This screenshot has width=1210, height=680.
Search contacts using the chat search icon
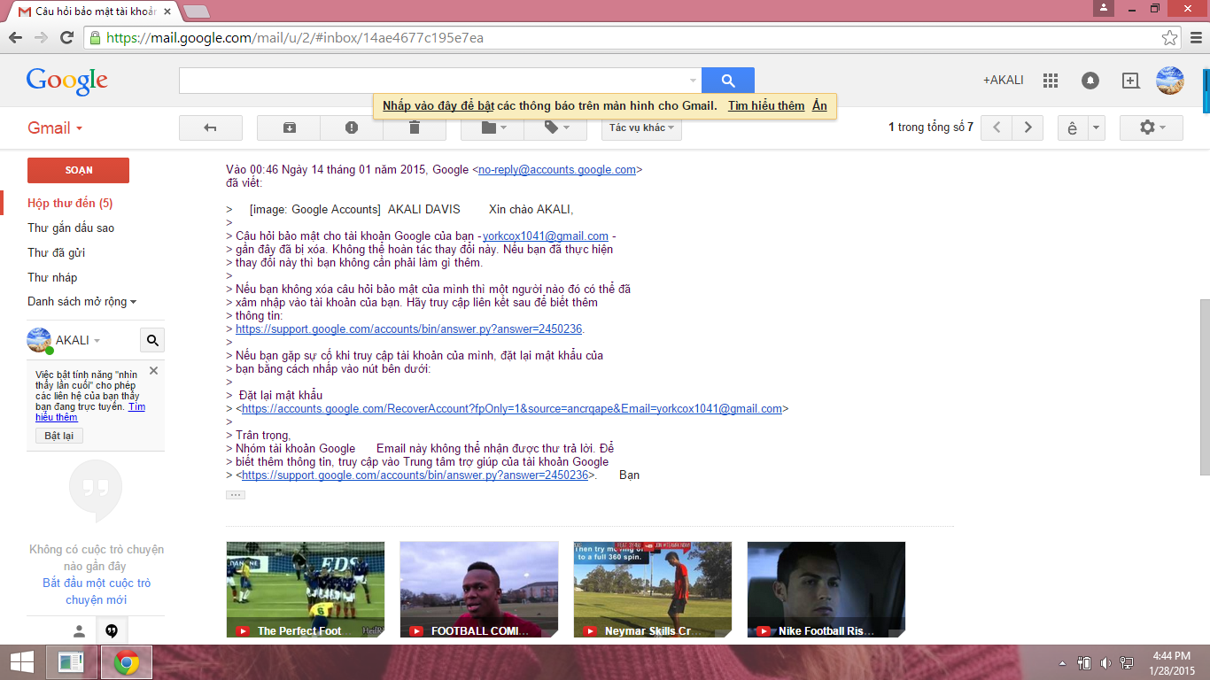click(151, 340)
